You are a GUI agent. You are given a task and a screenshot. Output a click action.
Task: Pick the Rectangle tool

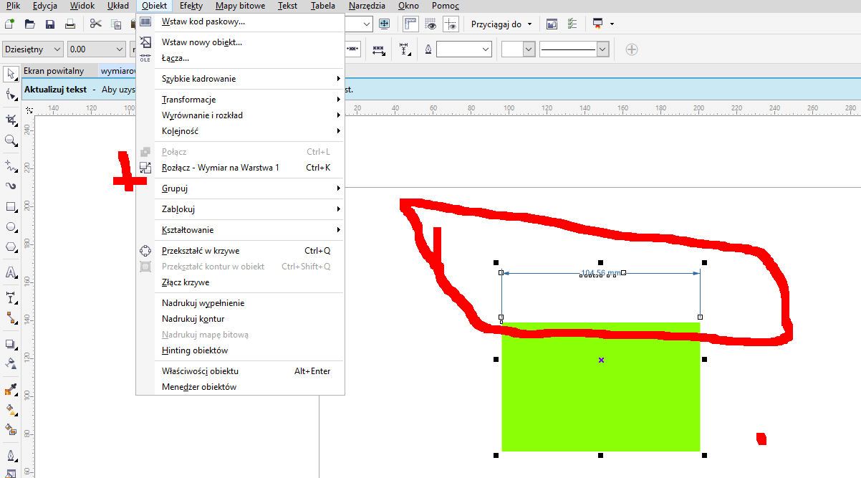[11, 207]
